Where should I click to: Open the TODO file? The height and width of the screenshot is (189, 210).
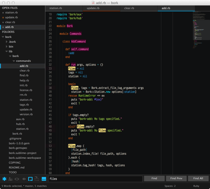13,172
